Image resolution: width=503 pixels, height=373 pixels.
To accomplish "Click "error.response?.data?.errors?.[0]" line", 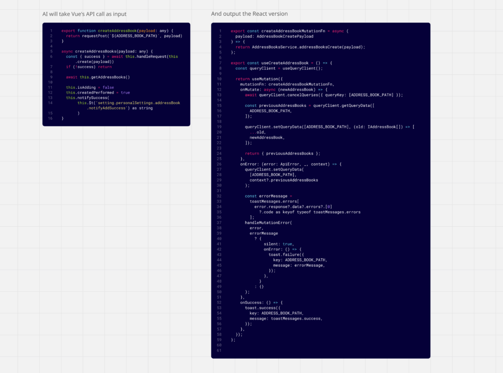I will 293,206.
